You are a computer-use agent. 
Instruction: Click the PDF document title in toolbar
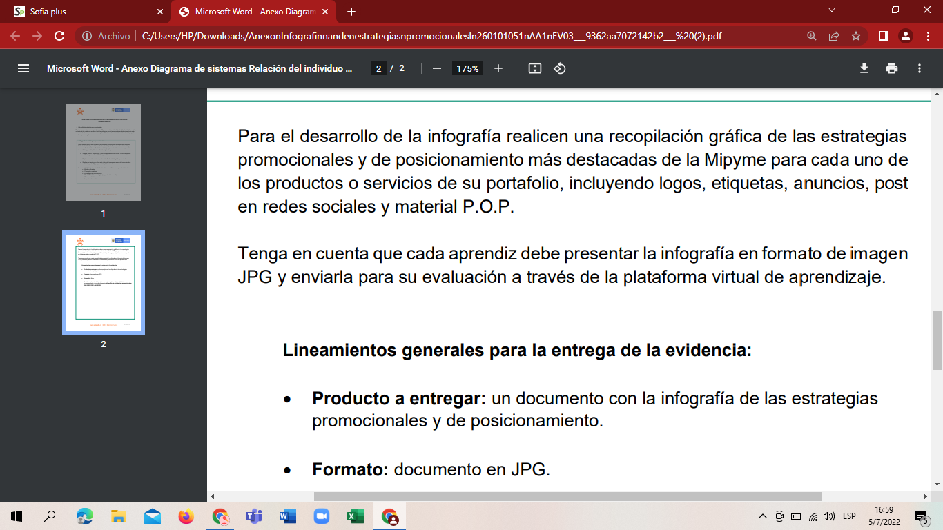point(200,68)
